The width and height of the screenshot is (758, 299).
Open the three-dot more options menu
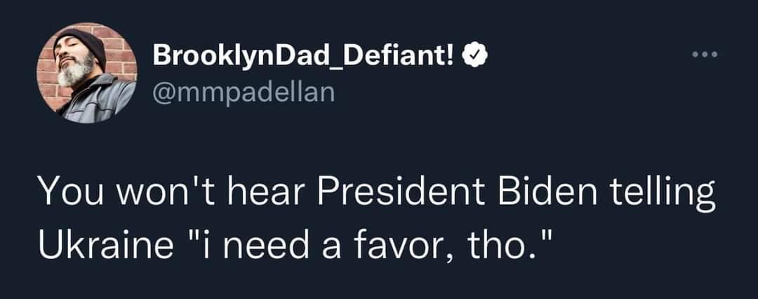[x=710, y=54]
